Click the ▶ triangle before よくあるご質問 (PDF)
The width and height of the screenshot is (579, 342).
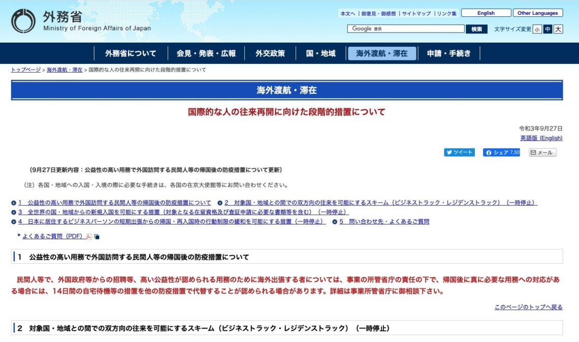pyautogui.click(x=19, y=235)
